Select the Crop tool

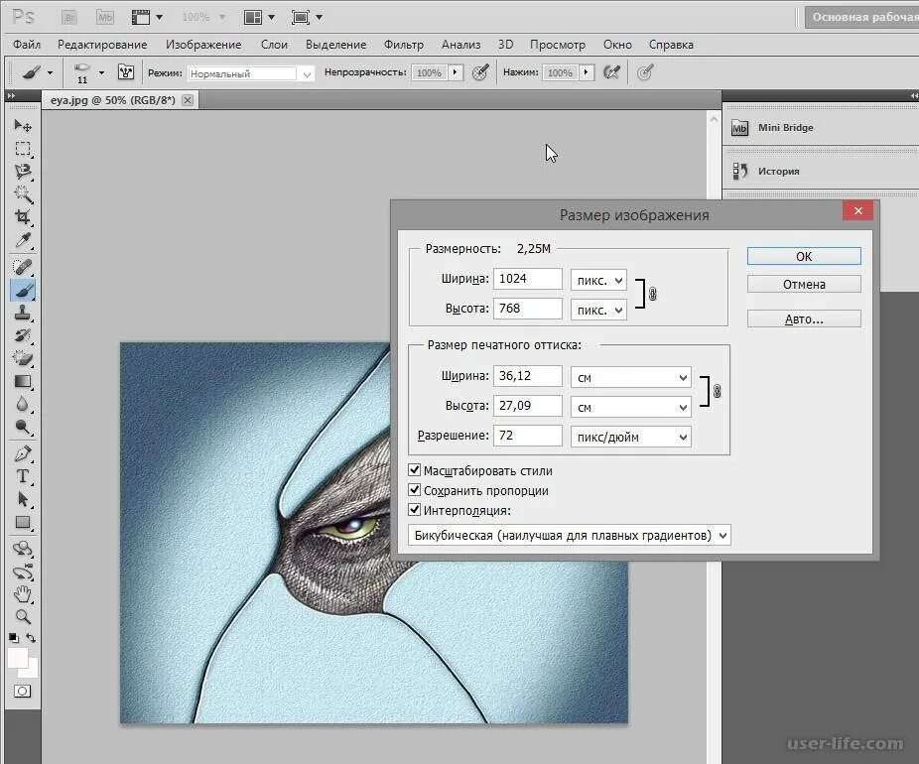pyautogui.click(x=23, y=217)
